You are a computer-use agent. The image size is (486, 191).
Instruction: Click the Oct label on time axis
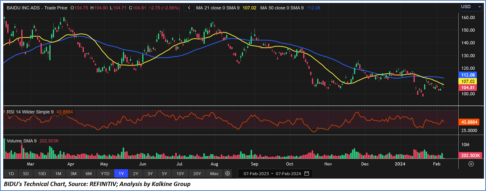pos(290,164)
